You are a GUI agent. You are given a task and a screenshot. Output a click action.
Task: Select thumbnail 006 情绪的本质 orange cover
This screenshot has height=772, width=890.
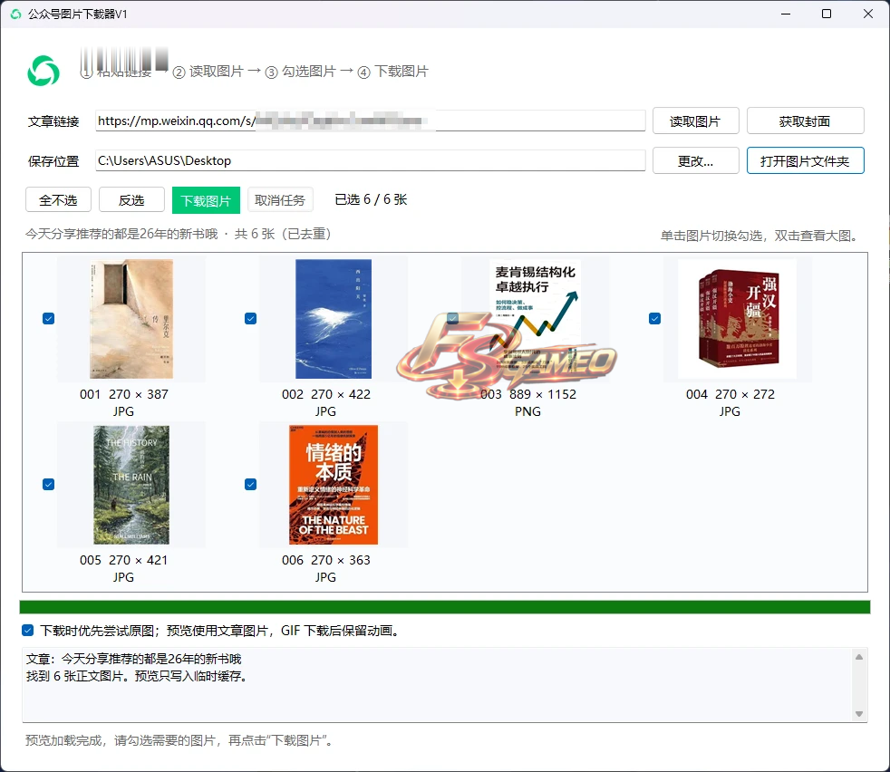334,485
